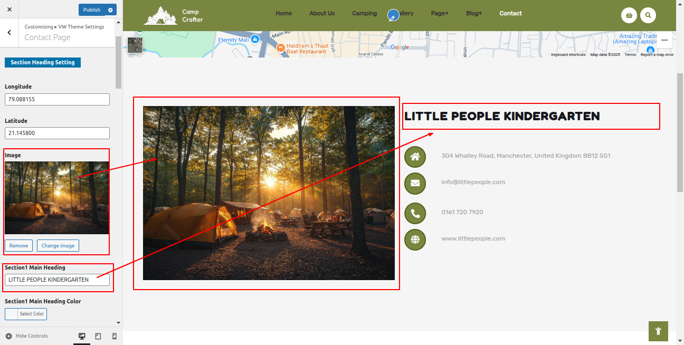Viewport: 684px width, 345px height.
Task: Expand the Blog+ menu
Action: (x=473, y=14)
